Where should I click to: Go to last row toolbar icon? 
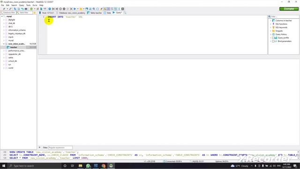pyautogui.click(x=57, y=9)
